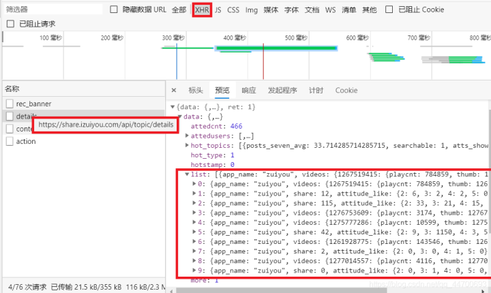Select the CSS filter type
Image resolution: width=491 pixels, height=293 pixels.
tap(233, 10)
